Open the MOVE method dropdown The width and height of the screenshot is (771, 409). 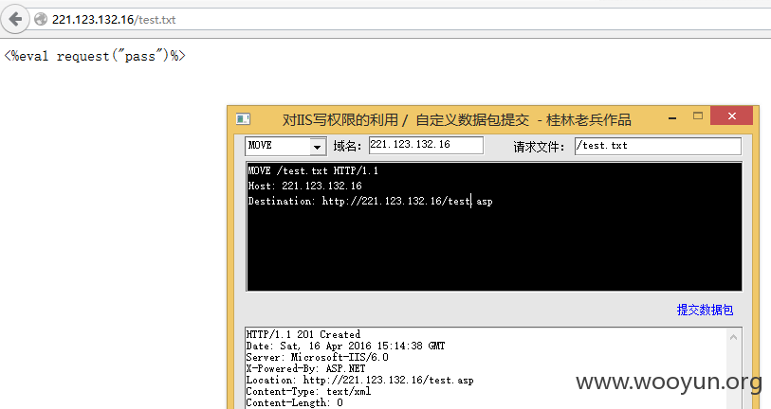[317, 147]
